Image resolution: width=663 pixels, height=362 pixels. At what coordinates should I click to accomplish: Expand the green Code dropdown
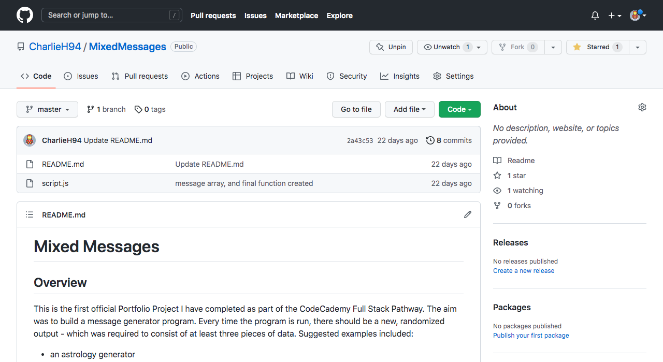[459, 109]
